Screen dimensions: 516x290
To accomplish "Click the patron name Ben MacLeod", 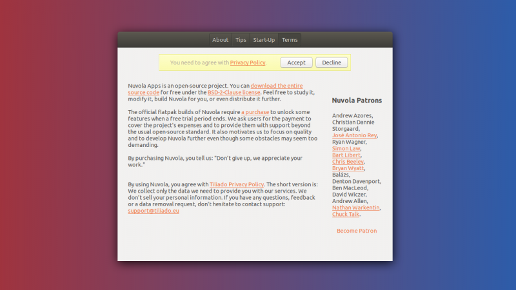I will pos(350,188).
